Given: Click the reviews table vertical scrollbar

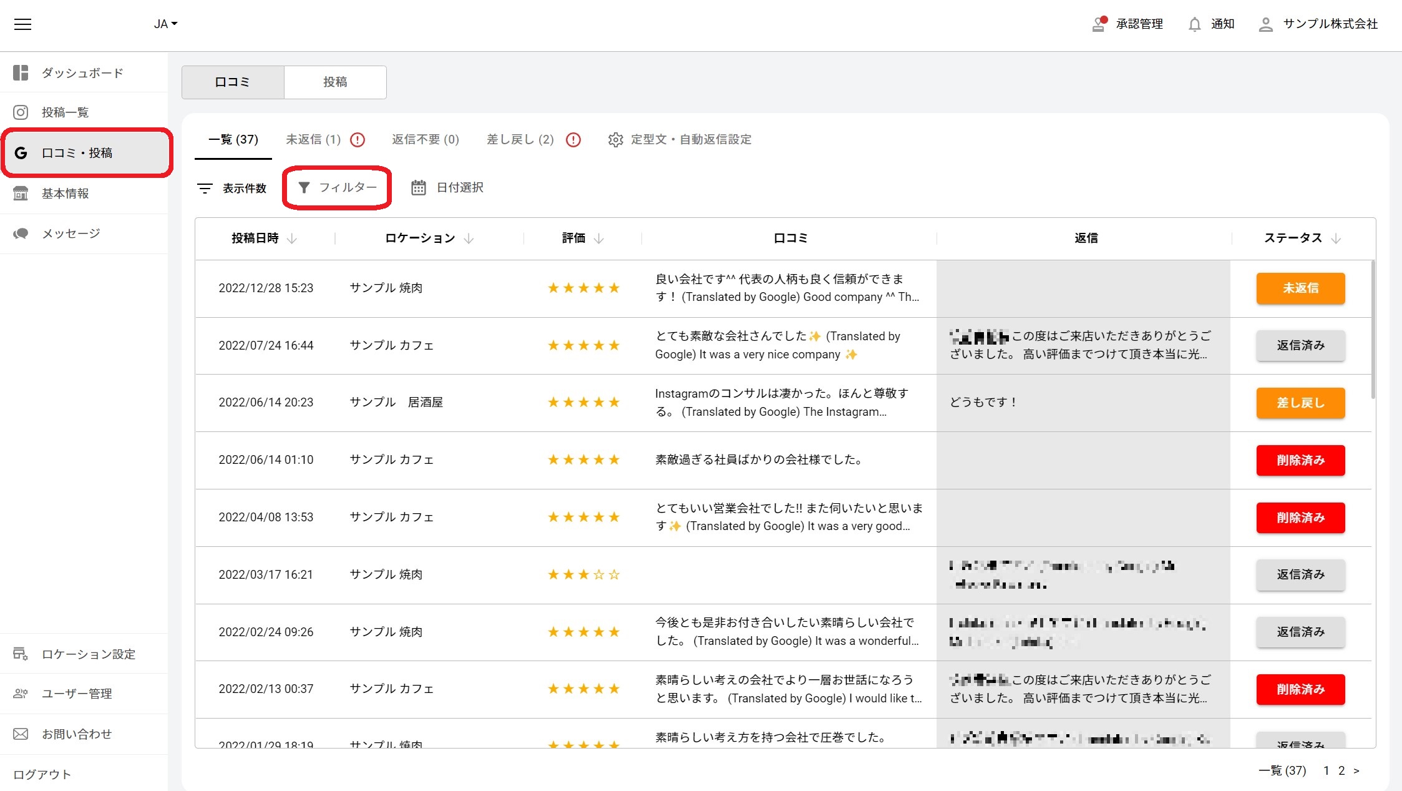Looking at the screenshot, I should point(1373,331).
